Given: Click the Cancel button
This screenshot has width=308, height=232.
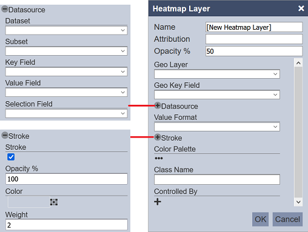Looking at the screenshot, I should coord(287,219).
